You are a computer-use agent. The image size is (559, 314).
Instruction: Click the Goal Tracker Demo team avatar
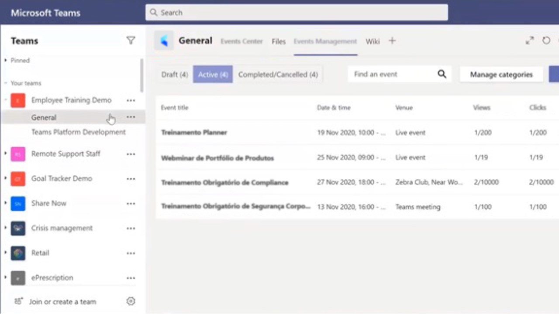pyautogui.click(x=18, y=179)
